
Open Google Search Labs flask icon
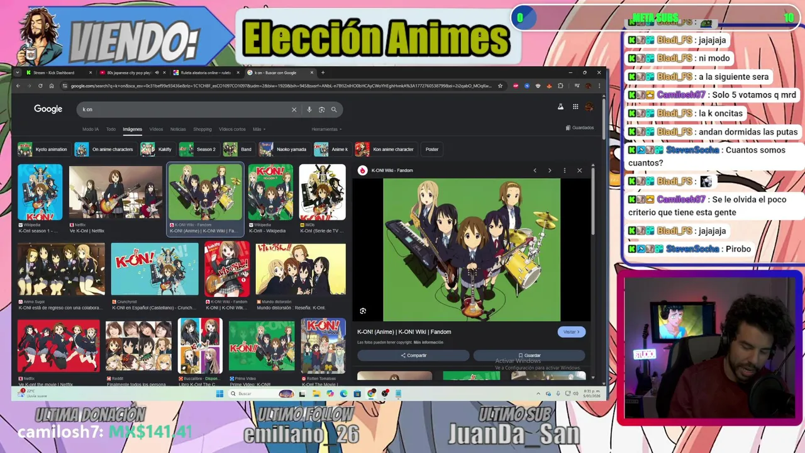click(560, 107)
